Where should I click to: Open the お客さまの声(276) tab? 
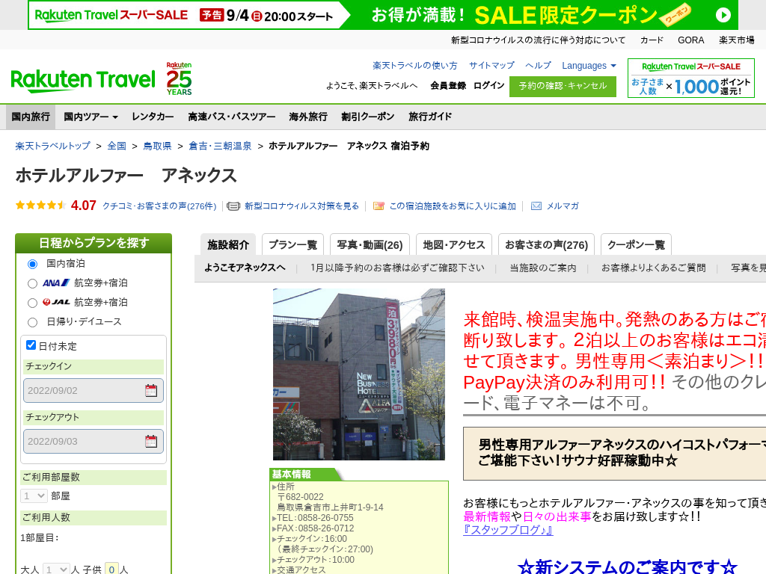(546, 244)
